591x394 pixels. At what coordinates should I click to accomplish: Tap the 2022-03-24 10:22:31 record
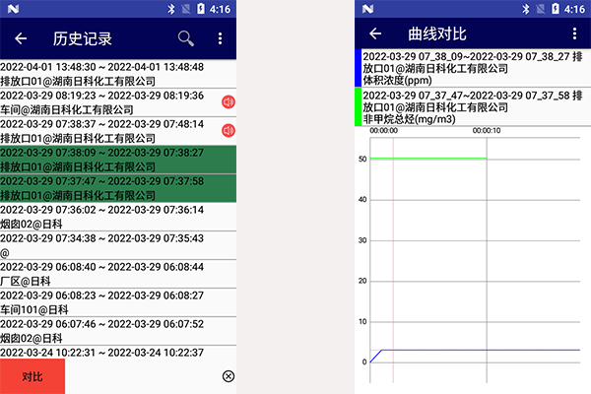click(108, 353)
